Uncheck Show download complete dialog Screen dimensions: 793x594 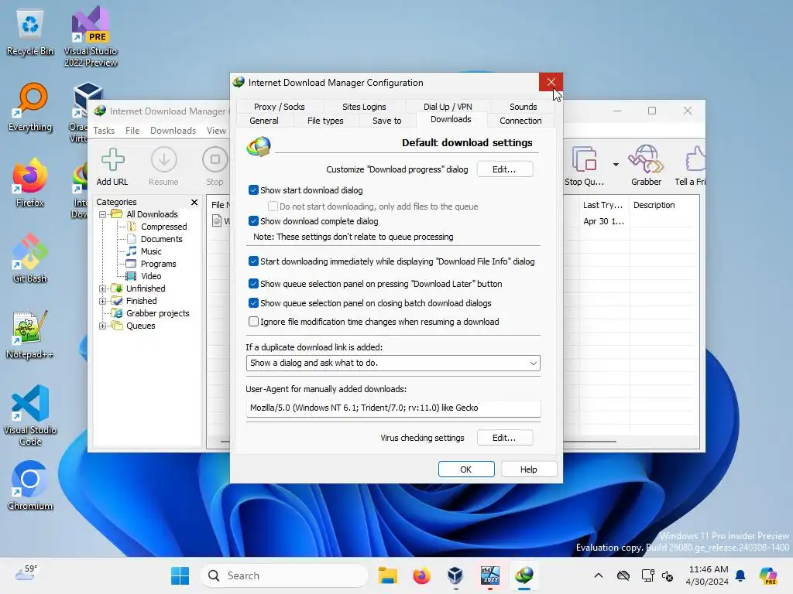pos(253,221)
